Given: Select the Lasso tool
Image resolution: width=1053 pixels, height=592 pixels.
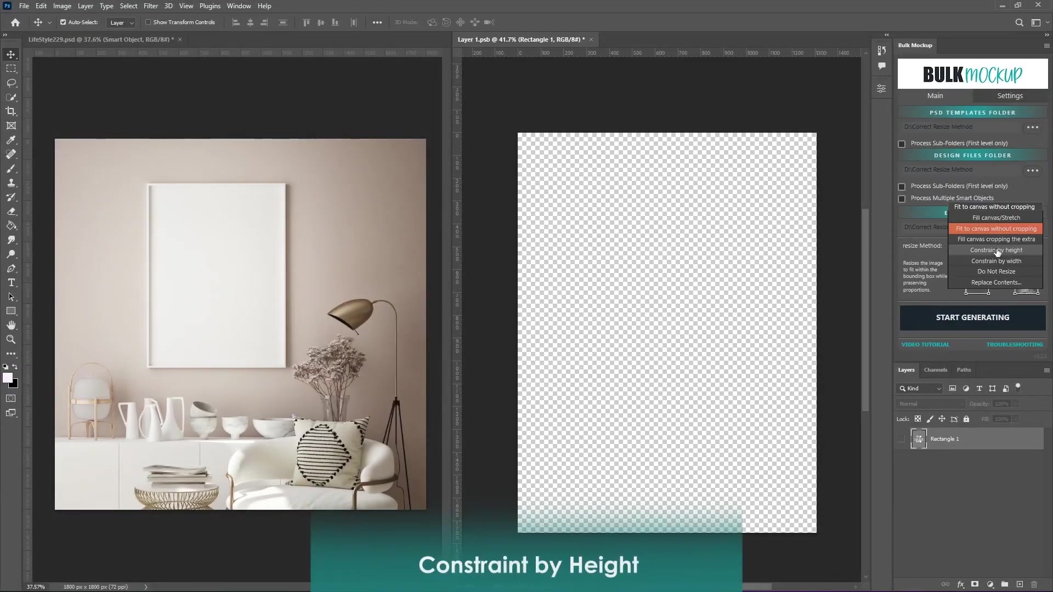Looking at the screenshot, I should 11,83.
